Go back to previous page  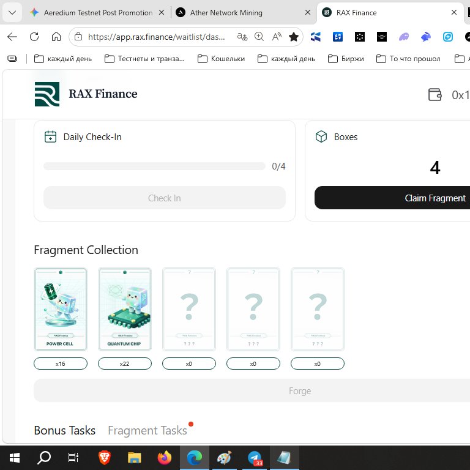[x=12, y=37]
